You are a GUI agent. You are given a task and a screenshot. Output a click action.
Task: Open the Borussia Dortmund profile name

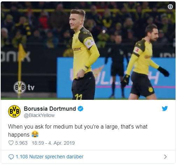coord(50,109)
